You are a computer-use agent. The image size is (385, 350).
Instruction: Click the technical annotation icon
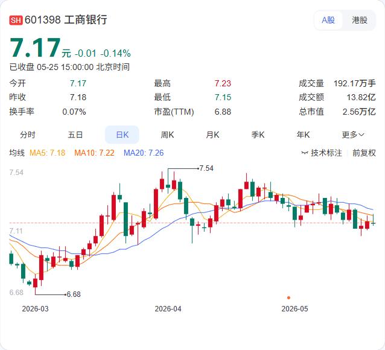(305, 153)
